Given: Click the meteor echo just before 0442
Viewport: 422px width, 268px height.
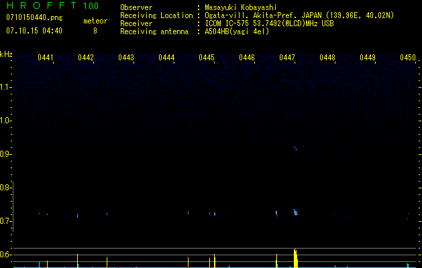Looking at the screenshot, I should (x=78, y=215).
